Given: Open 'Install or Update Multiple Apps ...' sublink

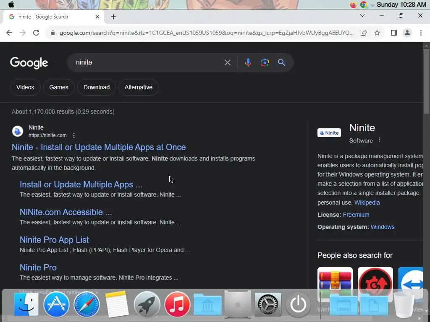Looking at the screenshot, I should (81, 184).
